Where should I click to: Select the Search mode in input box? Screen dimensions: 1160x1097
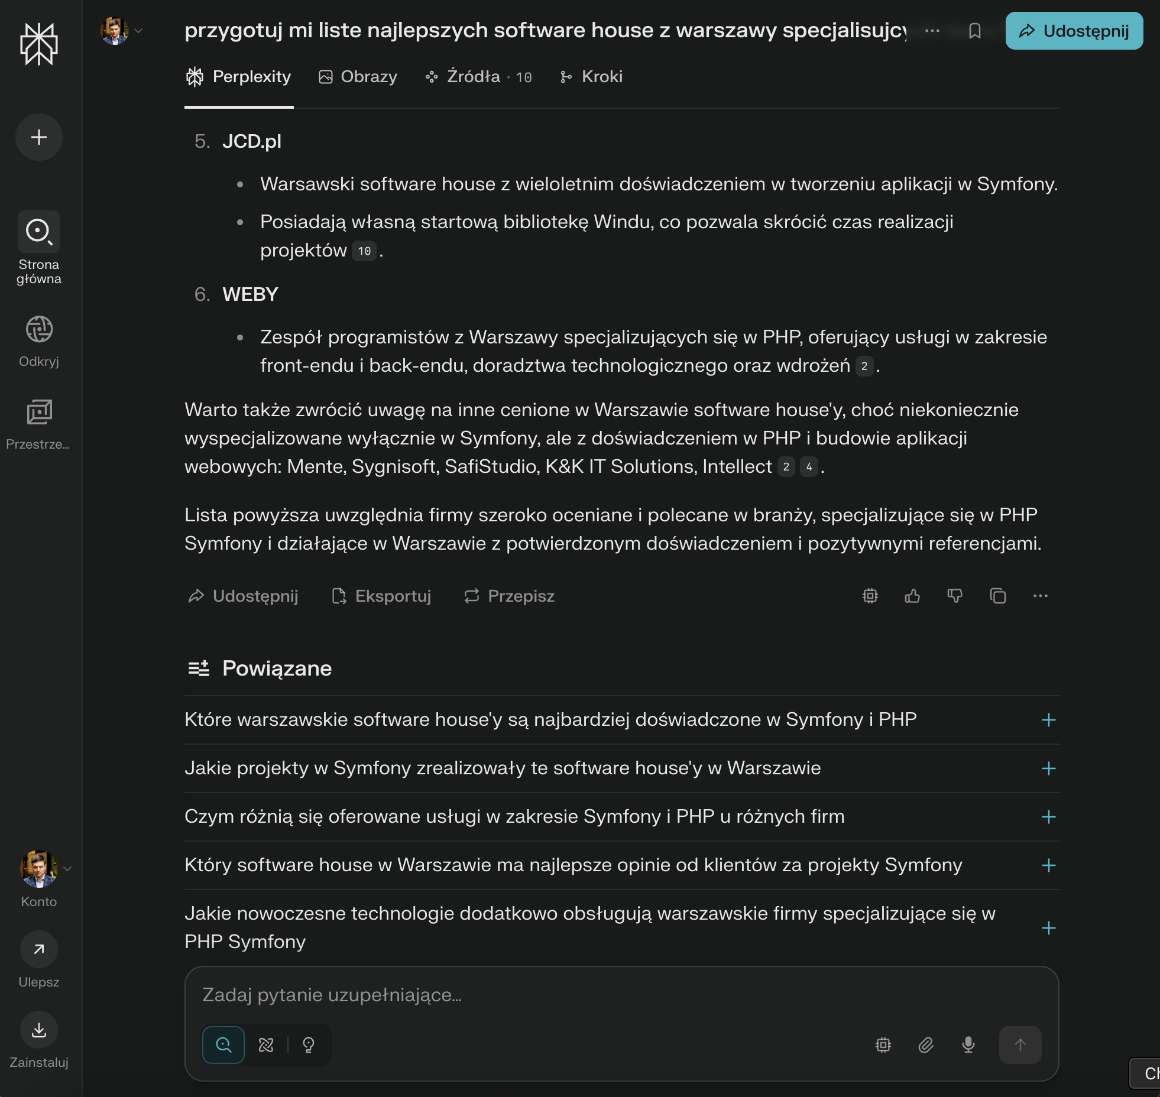223,1045
